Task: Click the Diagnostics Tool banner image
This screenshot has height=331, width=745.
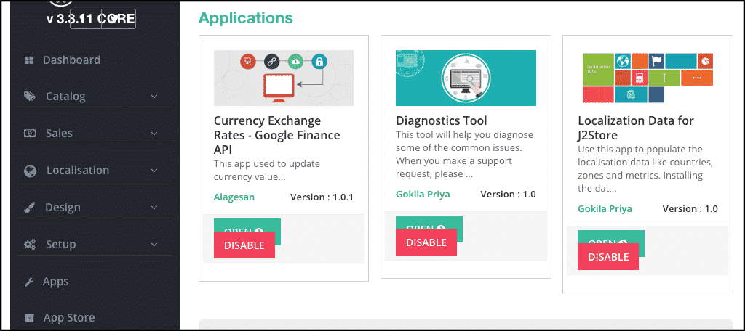Action: coord(466,78)
